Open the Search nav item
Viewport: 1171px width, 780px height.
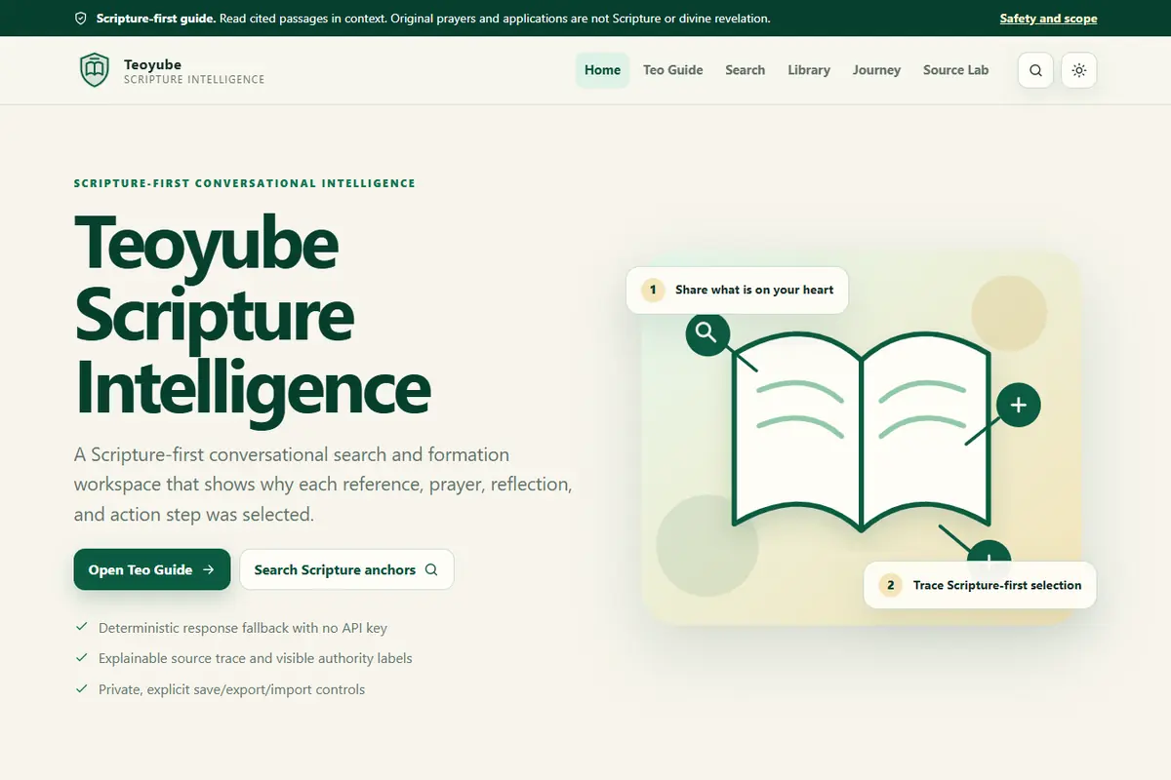745,70
